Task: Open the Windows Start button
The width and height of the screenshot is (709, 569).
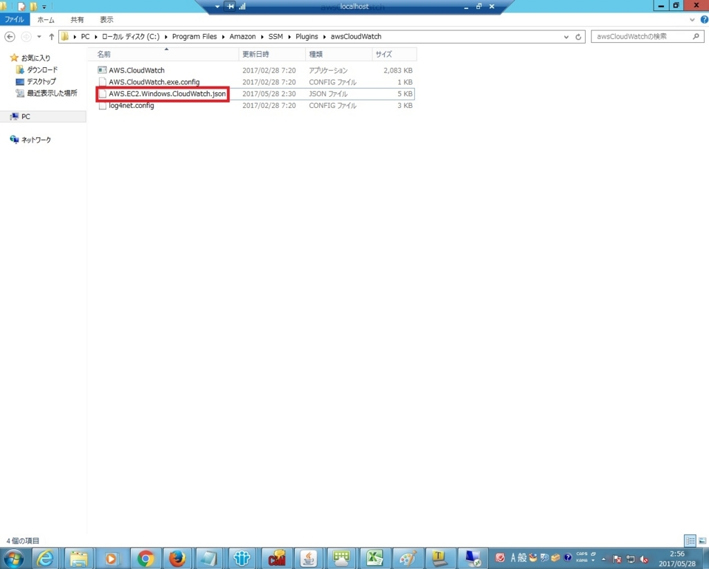Action: (14, 559)
